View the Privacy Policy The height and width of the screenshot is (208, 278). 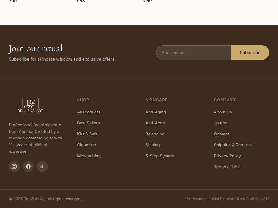pos(227,156)
